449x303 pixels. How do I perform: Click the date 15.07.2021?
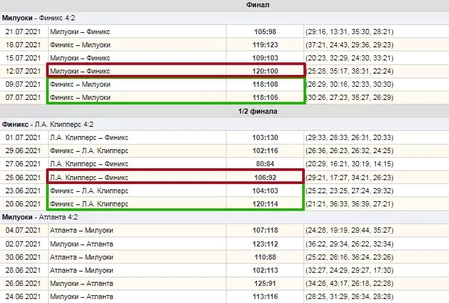pyautogui.click(x=23, y=58)
